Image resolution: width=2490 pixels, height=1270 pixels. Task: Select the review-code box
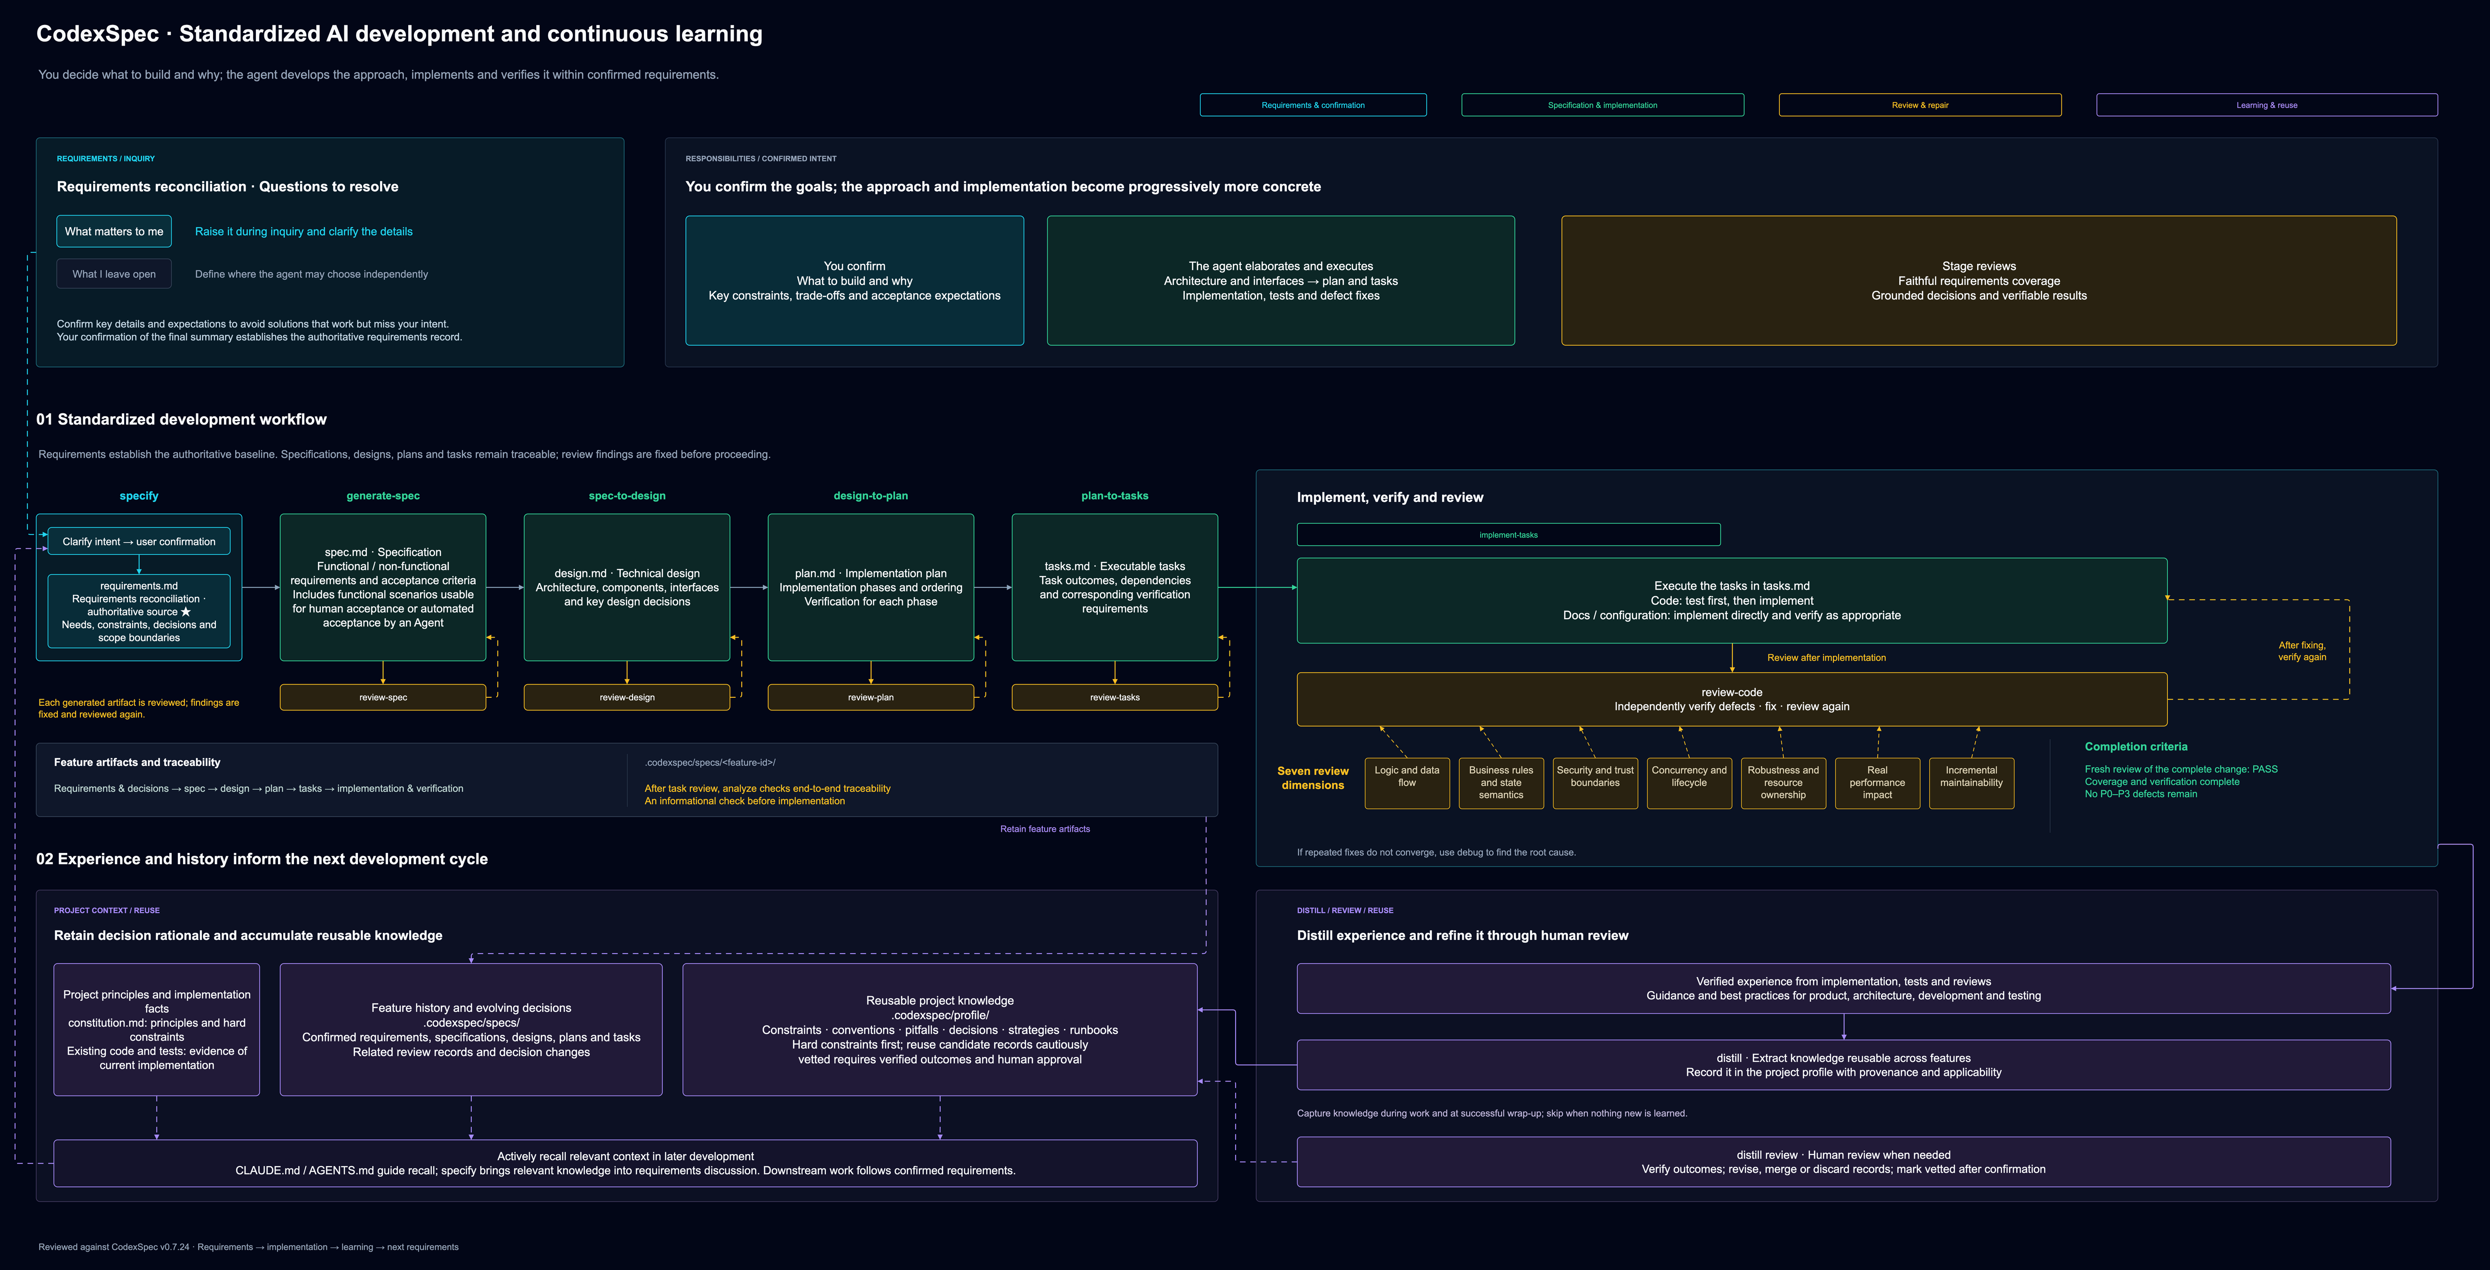(1731, 699)
